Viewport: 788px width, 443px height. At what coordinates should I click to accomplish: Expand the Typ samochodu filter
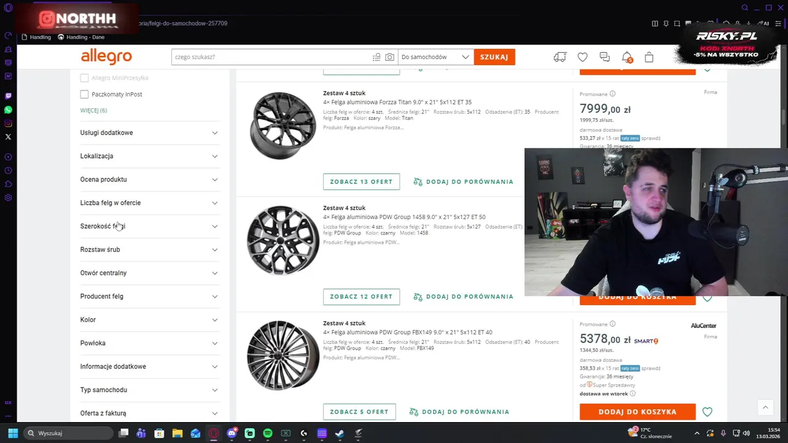(149, 390)
